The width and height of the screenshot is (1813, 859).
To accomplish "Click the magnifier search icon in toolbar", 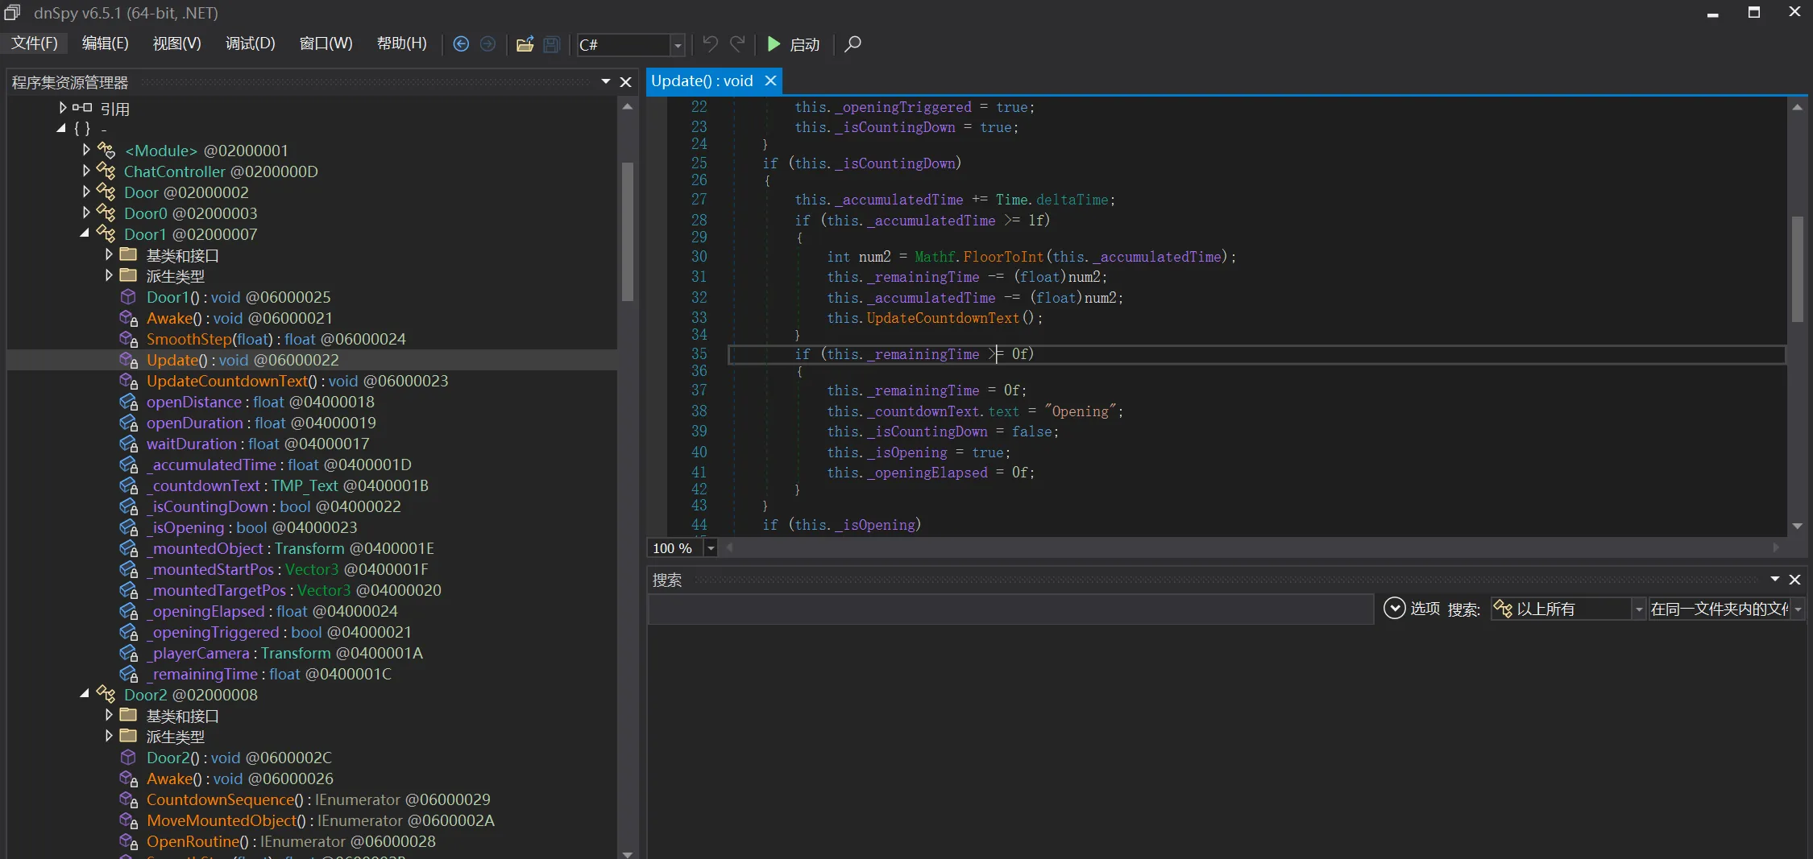I will pyautogui.click(x=853, y=44).
